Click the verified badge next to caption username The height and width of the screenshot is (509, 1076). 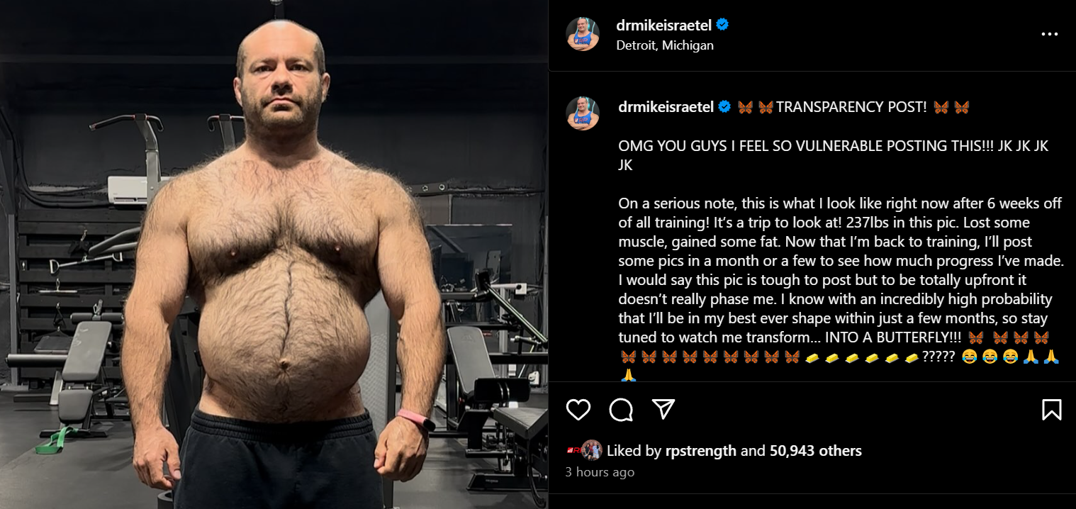pos(724,107)
